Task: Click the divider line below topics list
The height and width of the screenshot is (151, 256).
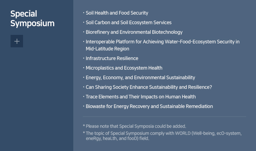Action: point(164,116)
